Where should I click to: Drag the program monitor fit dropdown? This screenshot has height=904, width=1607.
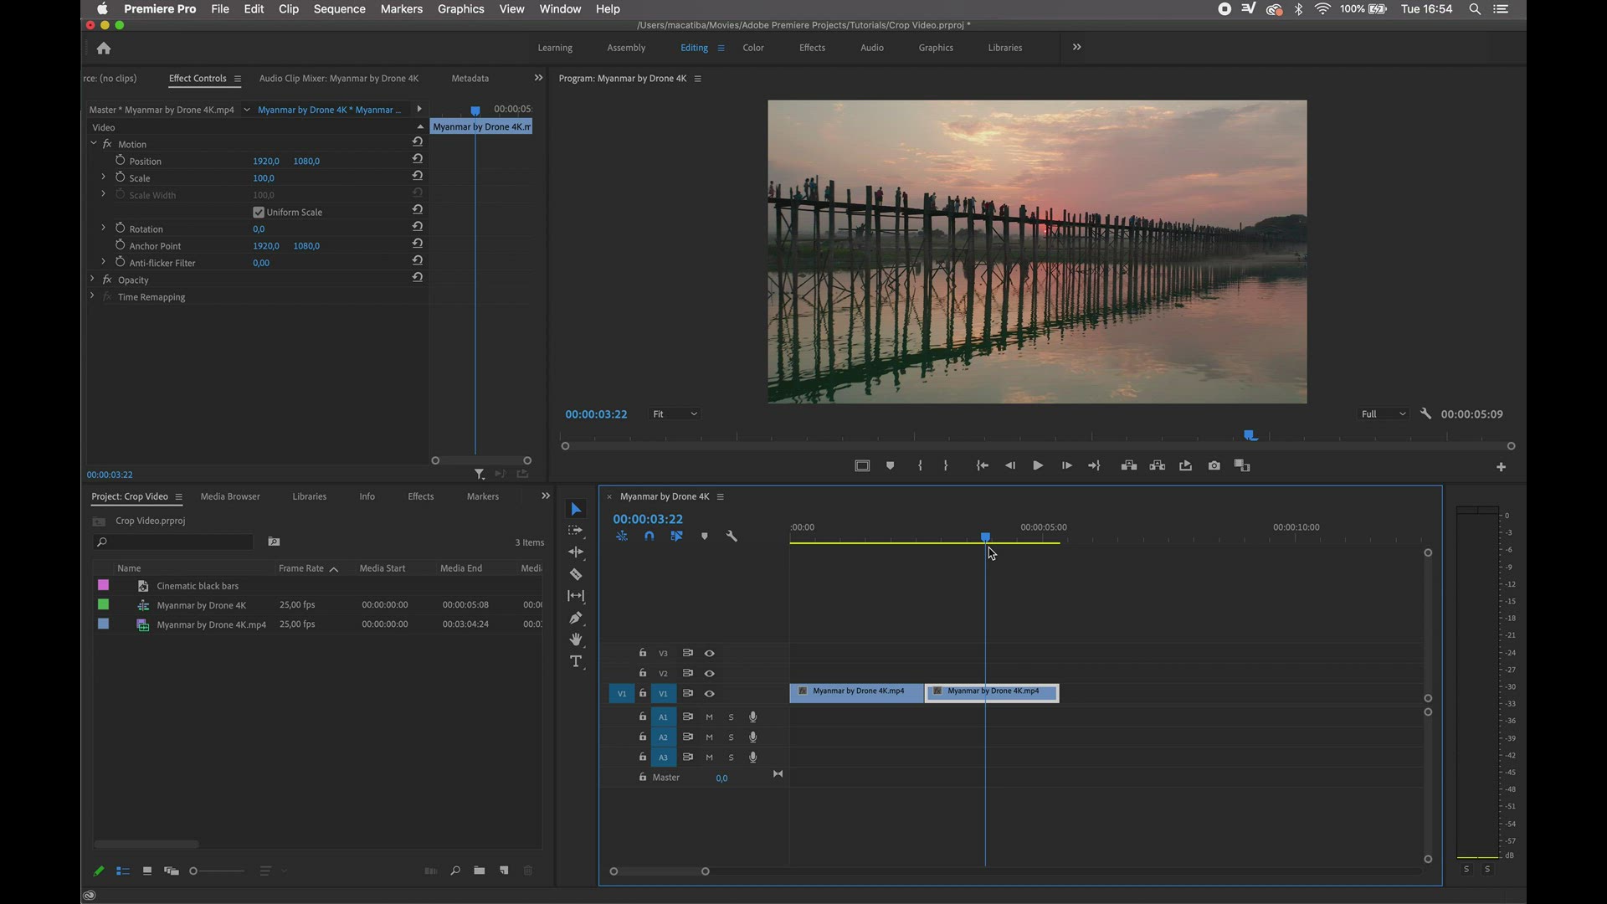(x=673, y=413)
